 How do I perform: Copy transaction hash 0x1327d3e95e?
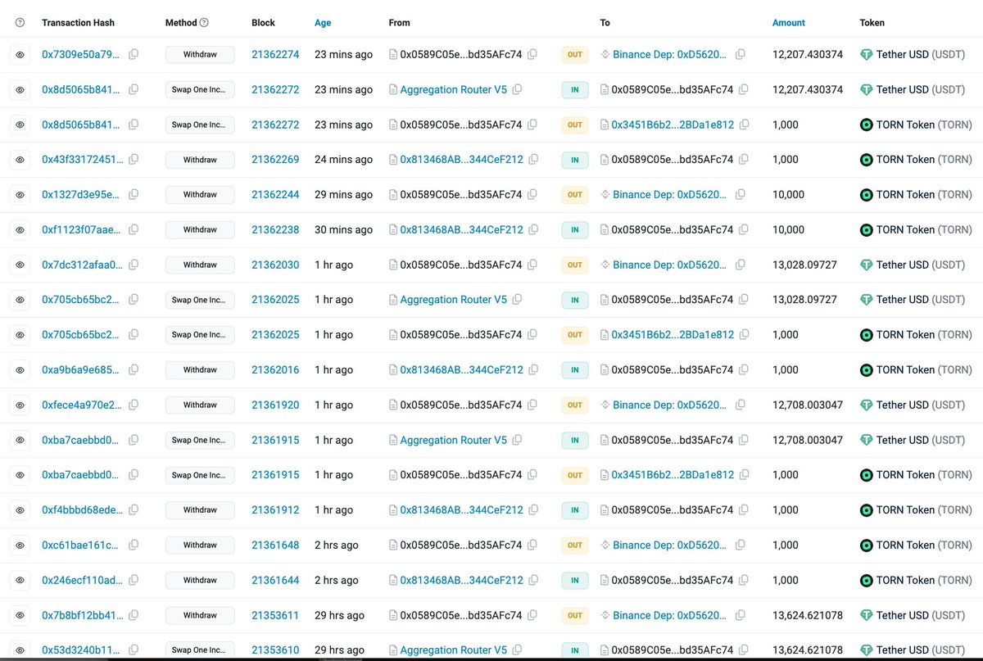tap(134, 195)
